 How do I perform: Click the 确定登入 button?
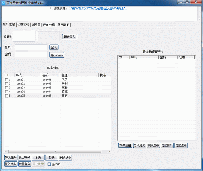point(70,37)
